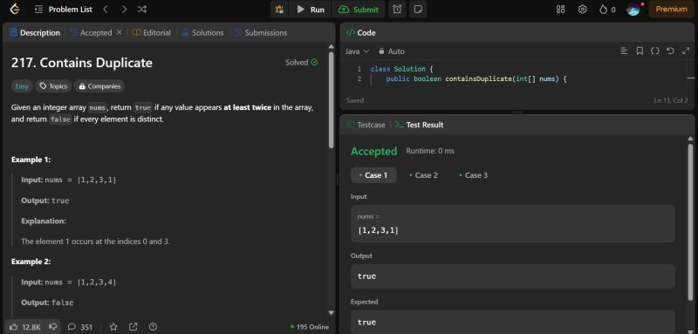This screenshot has height=334, width=698.
Task: Share the problem via share icon
Action: (133, 327)
